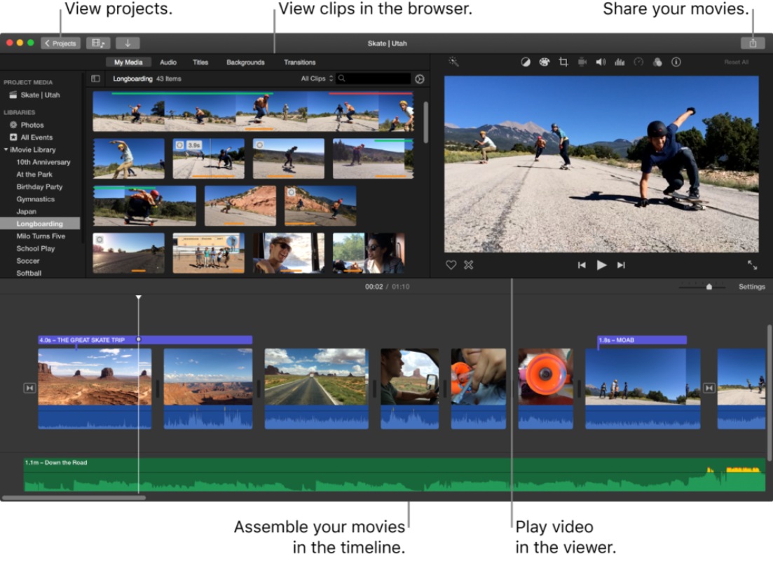Open timeline Settings
The height and width of the screenshot is (561, 773).
[x=751, y=287]
